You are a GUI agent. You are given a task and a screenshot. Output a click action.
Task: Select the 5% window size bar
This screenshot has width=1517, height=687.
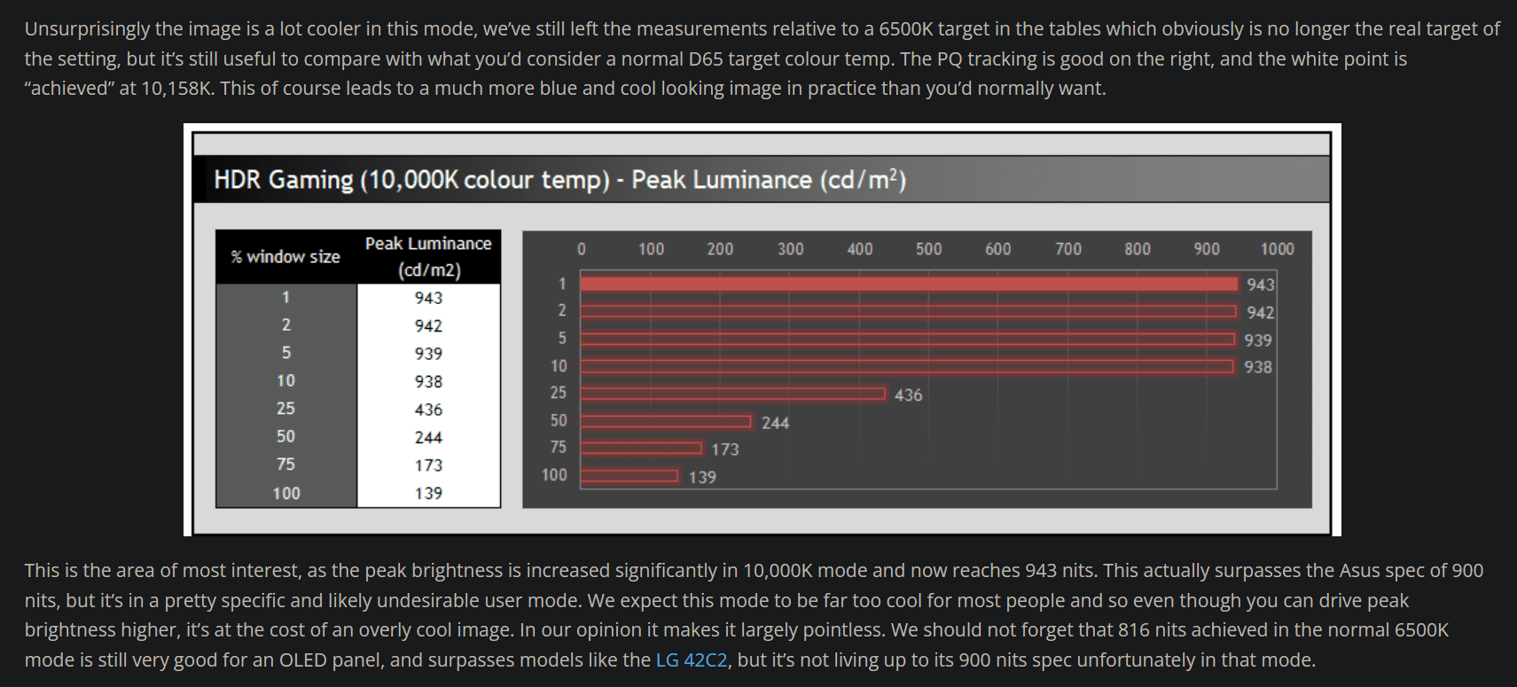(x=907, y=339)
